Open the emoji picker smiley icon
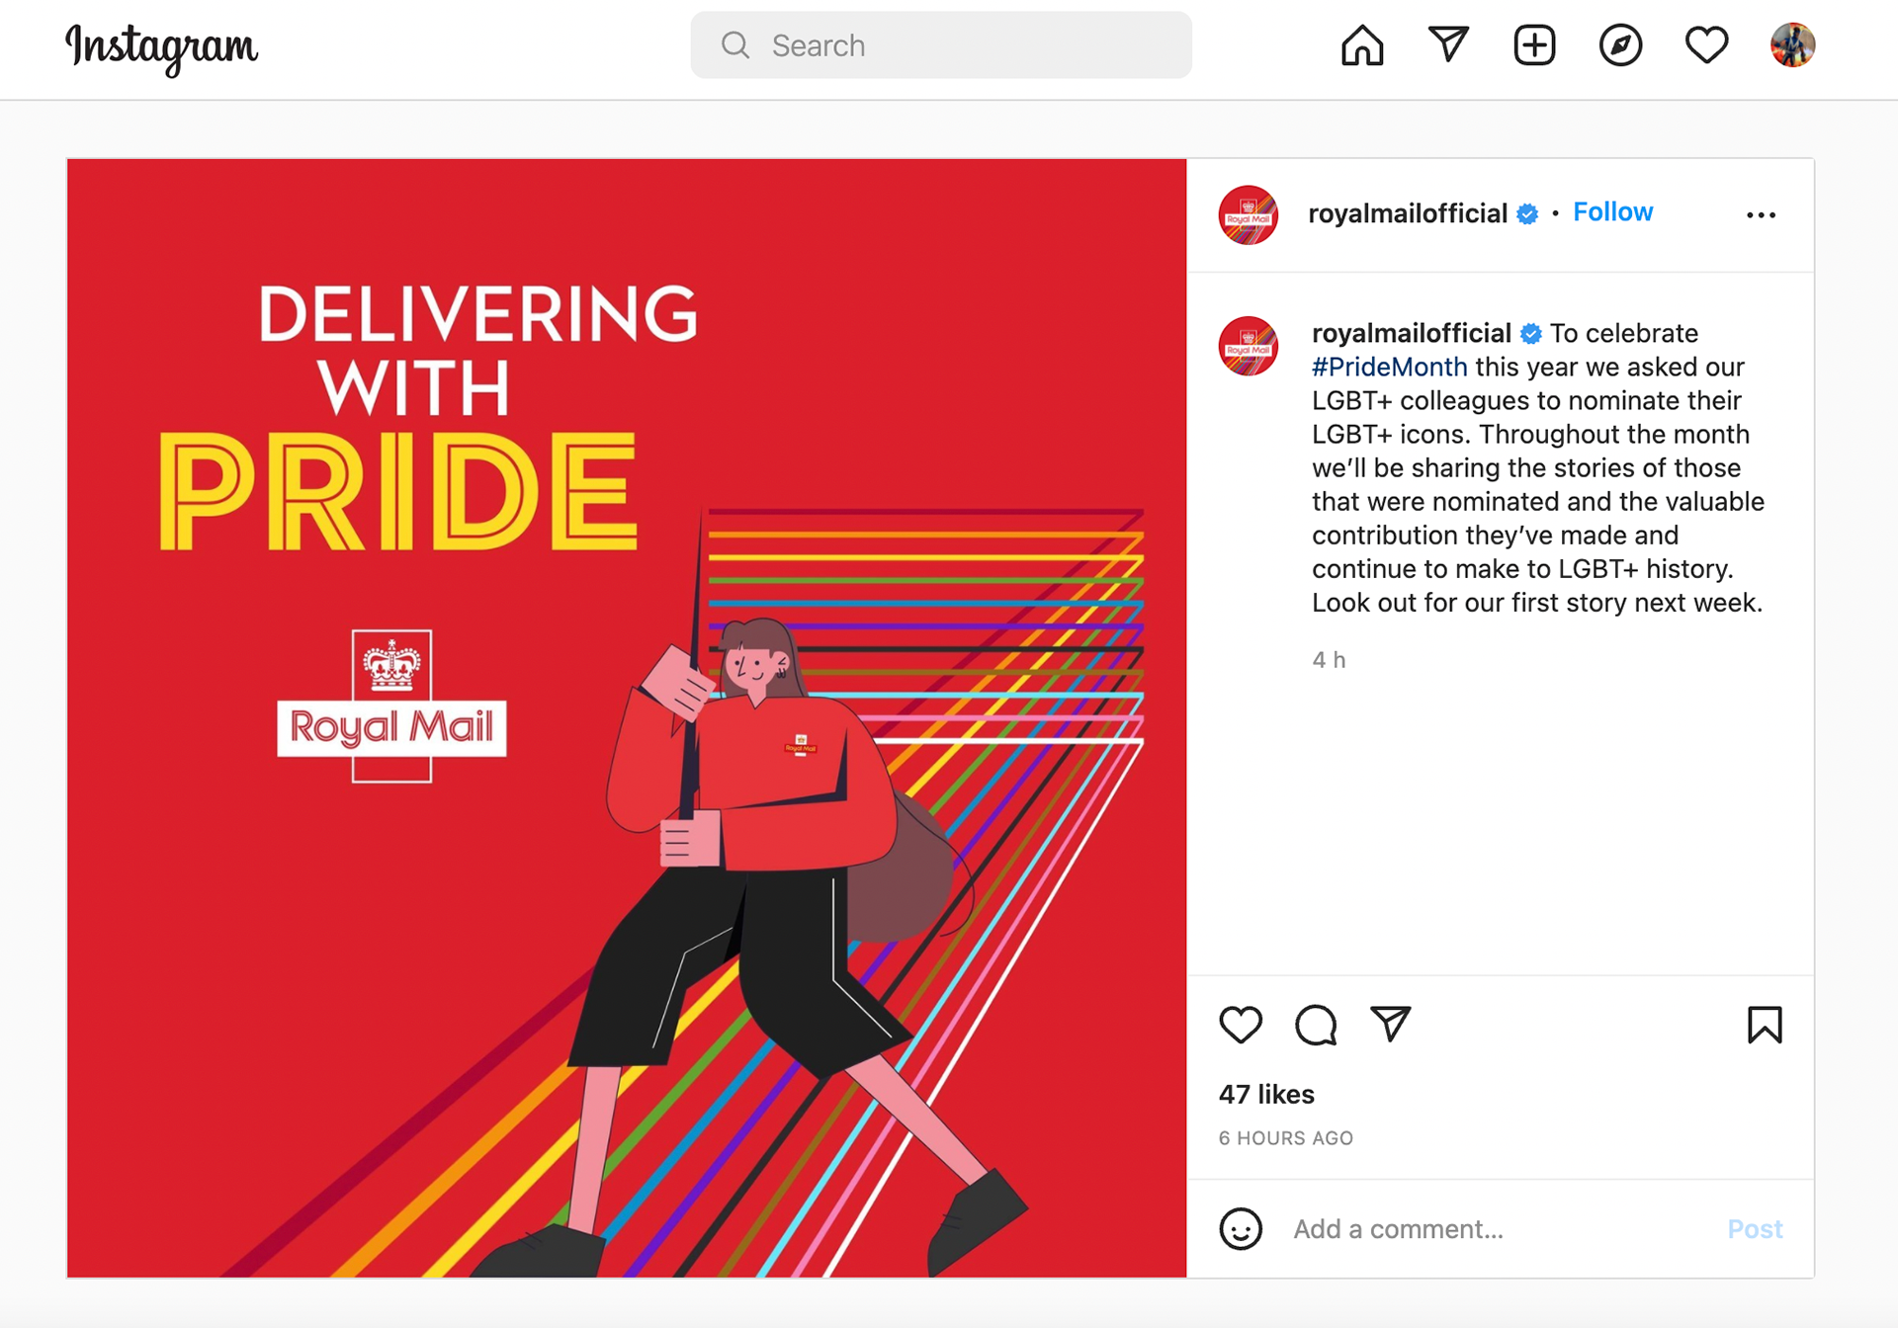 pyautogui.click(x=1241, y=1229)
